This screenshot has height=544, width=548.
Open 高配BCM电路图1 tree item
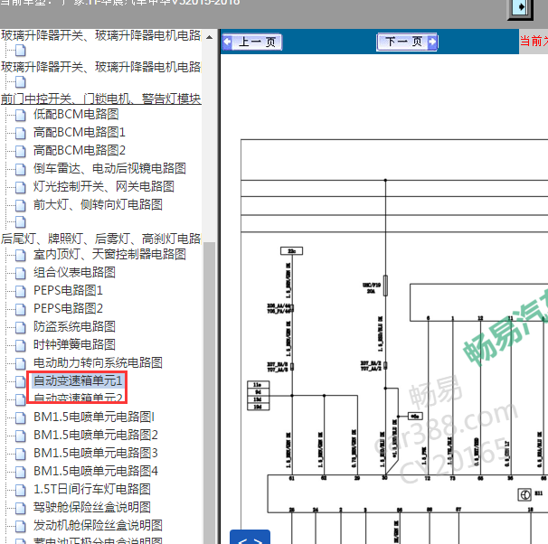point(80,132)
